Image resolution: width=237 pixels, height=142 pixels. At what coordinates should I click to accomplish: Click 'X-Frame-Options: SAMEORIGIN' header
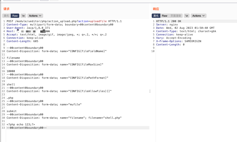pyautogui.click(x=179, y=41)
